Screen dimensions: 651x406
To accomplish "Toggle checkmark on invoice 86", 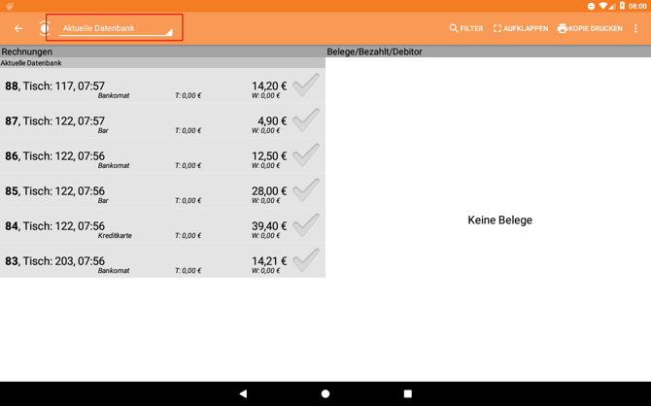I will tap(306, 155).
